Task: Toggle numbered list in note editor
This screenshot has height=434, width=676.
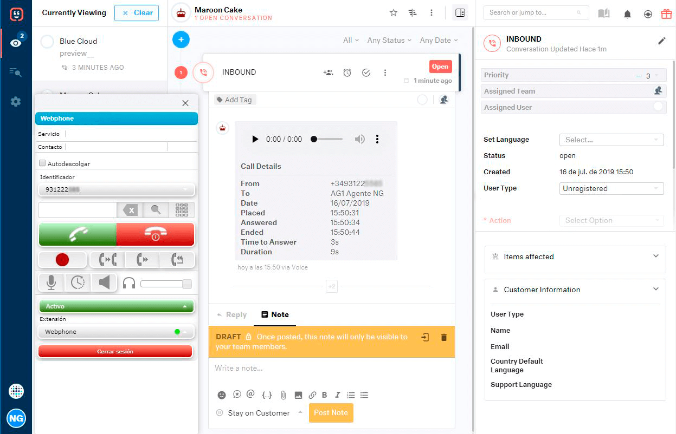Action: click(351, 395)
